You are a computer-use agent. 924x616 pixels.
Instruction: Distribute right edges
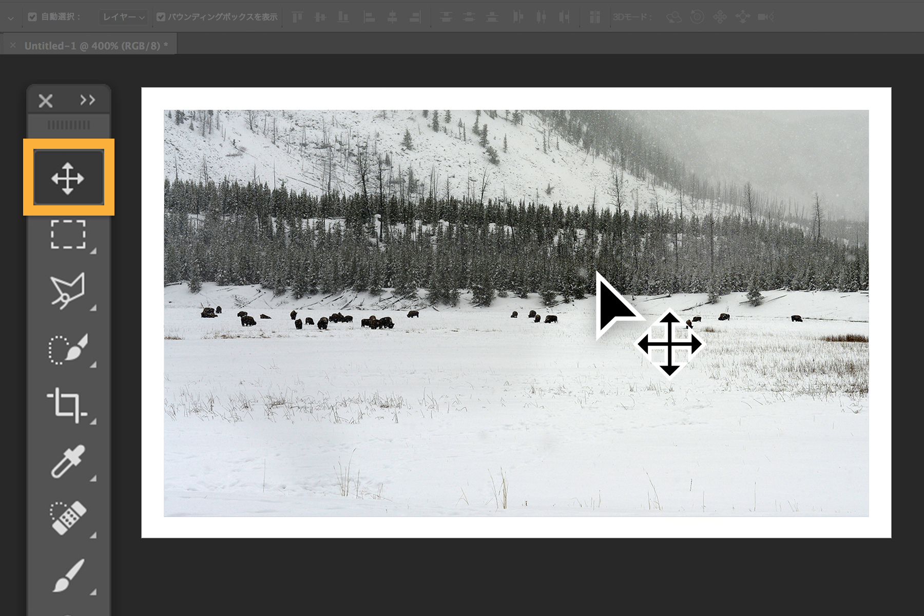pyautogui.click(x=564, y=17)
